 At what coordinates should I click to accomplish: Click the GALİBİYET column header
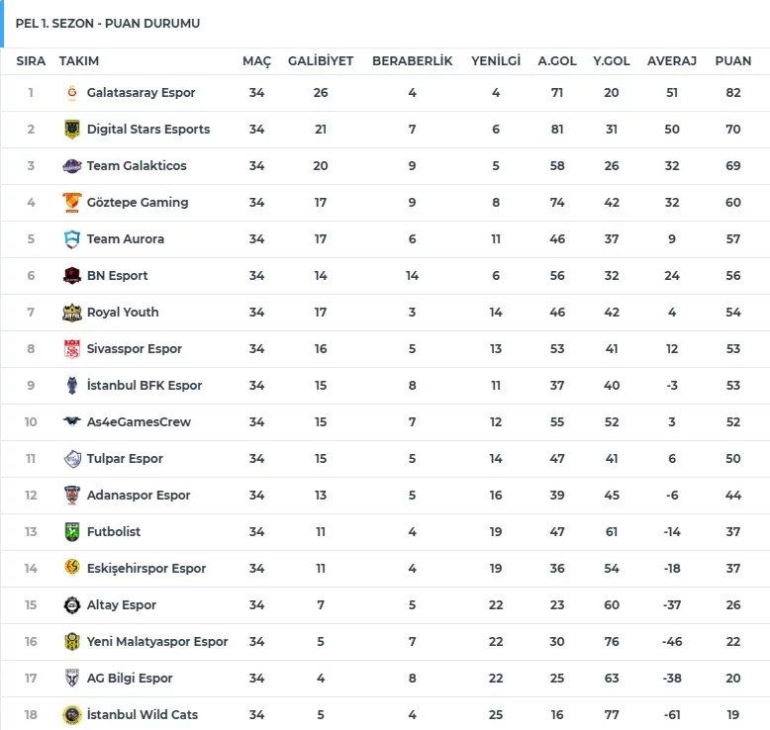click(321, 61)
